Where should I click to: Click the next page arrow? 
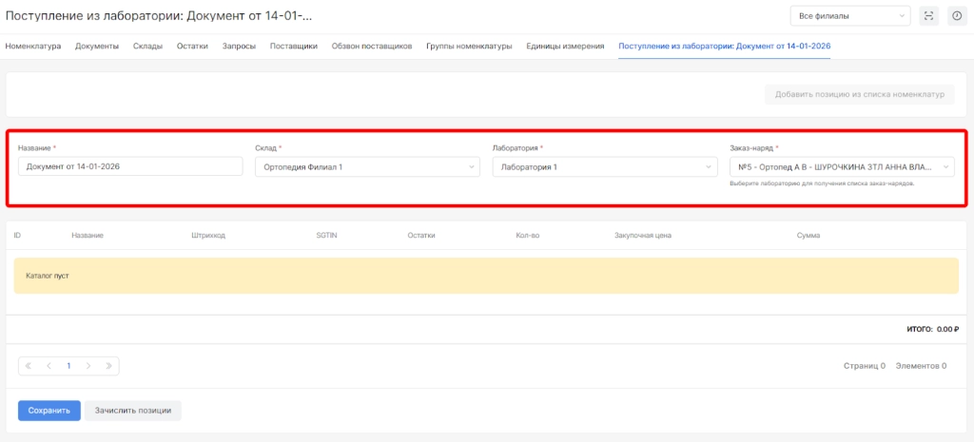tap(88, 365)
